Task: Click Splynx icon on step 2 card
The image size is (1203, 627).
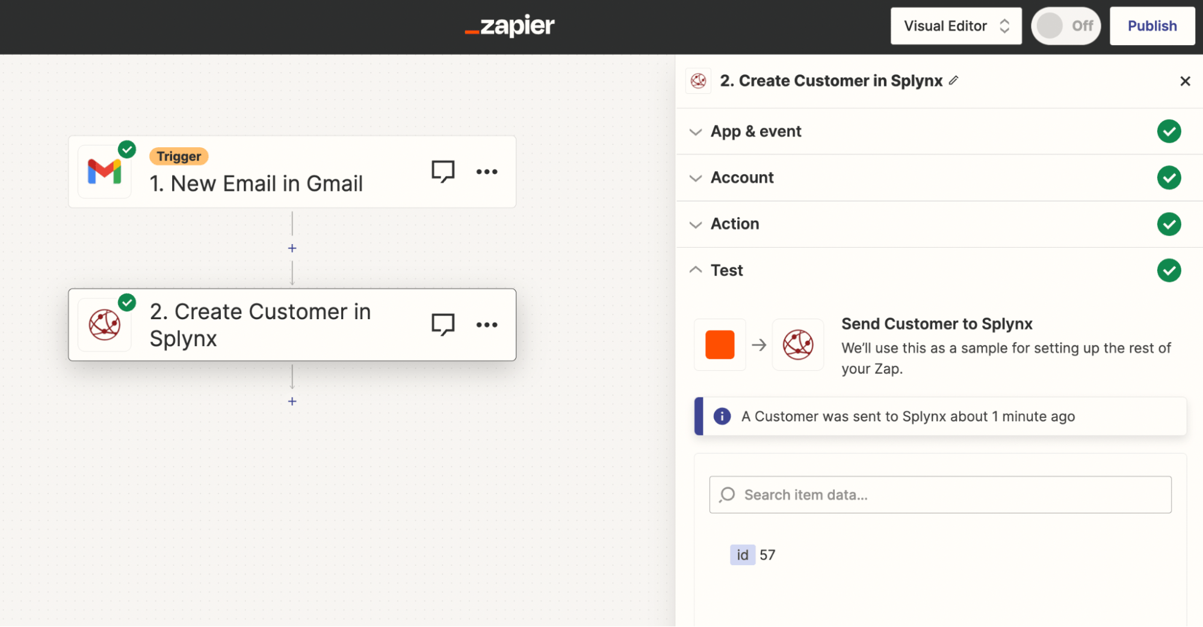Action: click(x=105, y=325)
